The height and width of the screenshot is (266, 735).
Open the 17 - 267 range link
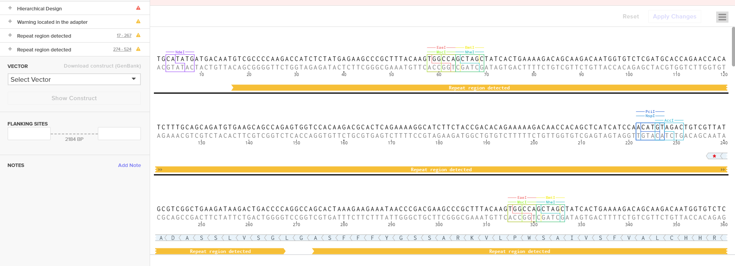coord(124,35)
